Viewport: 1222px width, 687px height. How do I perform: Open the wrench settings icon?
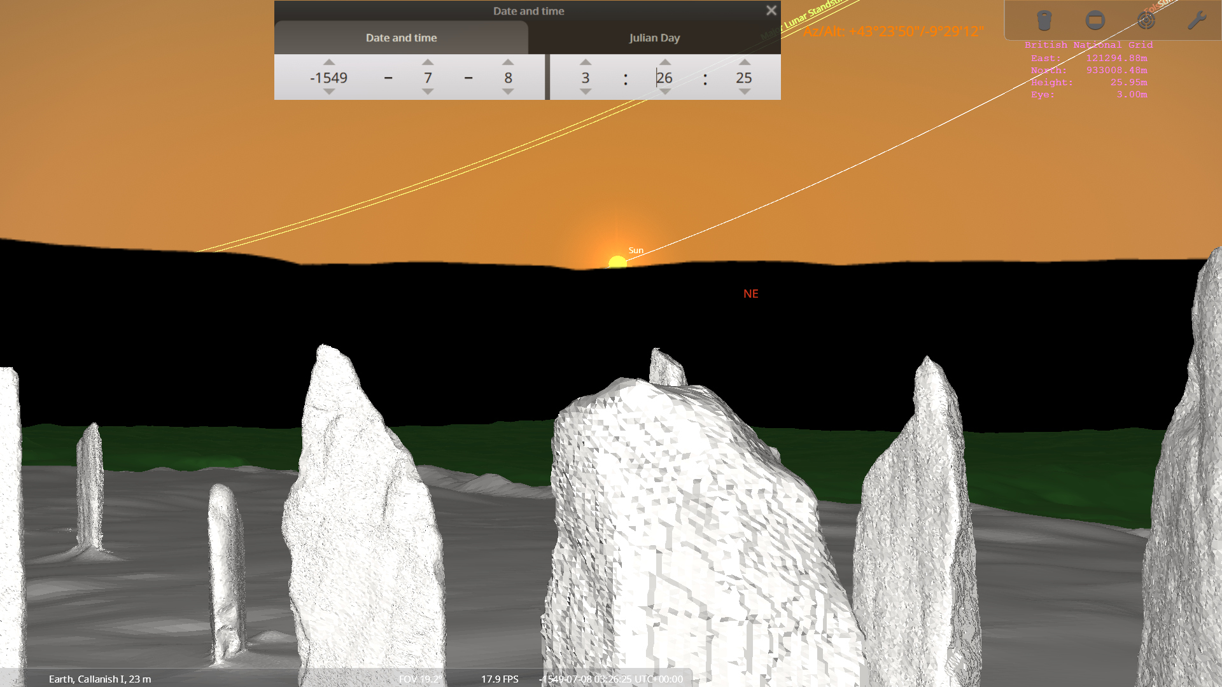[1196, 20]
